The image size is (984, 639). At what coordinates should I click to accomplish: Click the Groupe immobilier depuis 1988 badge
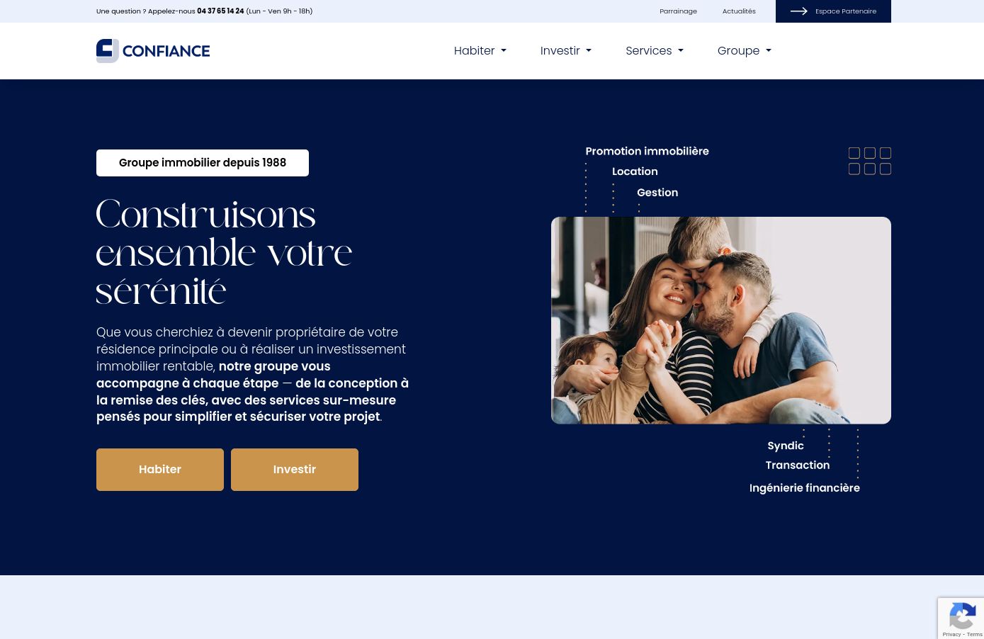[203, 163]
